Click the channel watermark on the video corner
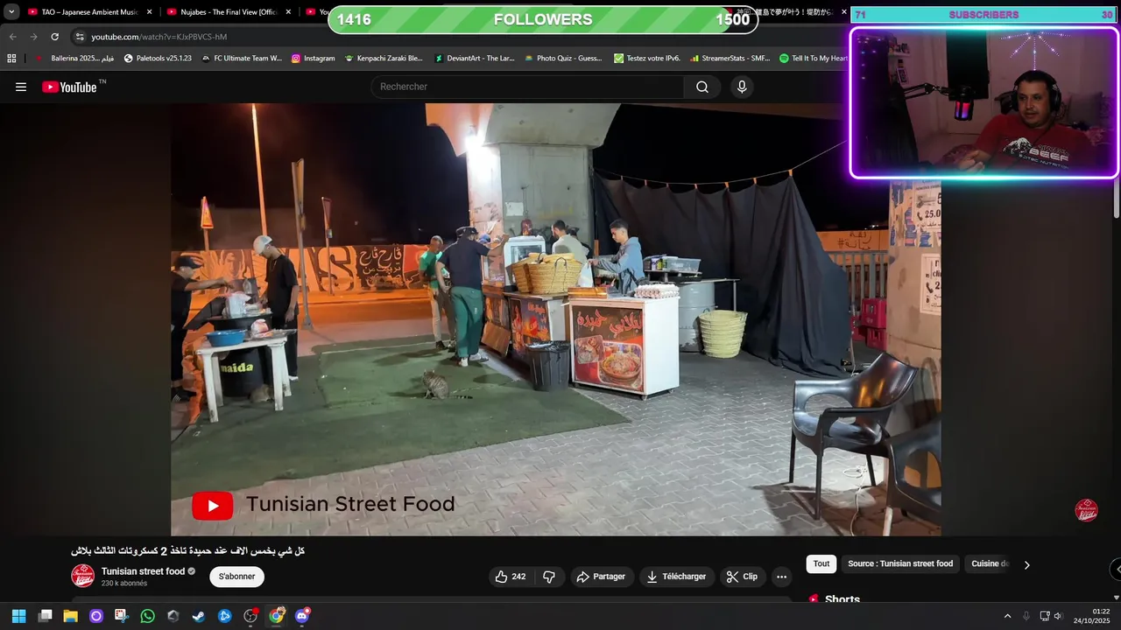 coord(1086,511)
